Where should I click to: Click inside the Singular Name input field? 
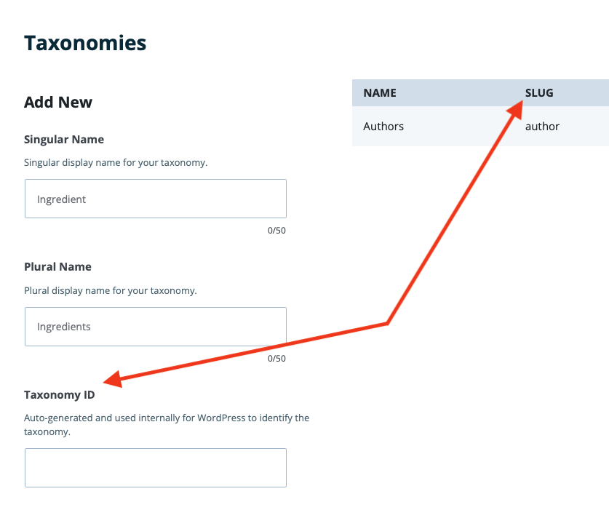tap(155, 198)
